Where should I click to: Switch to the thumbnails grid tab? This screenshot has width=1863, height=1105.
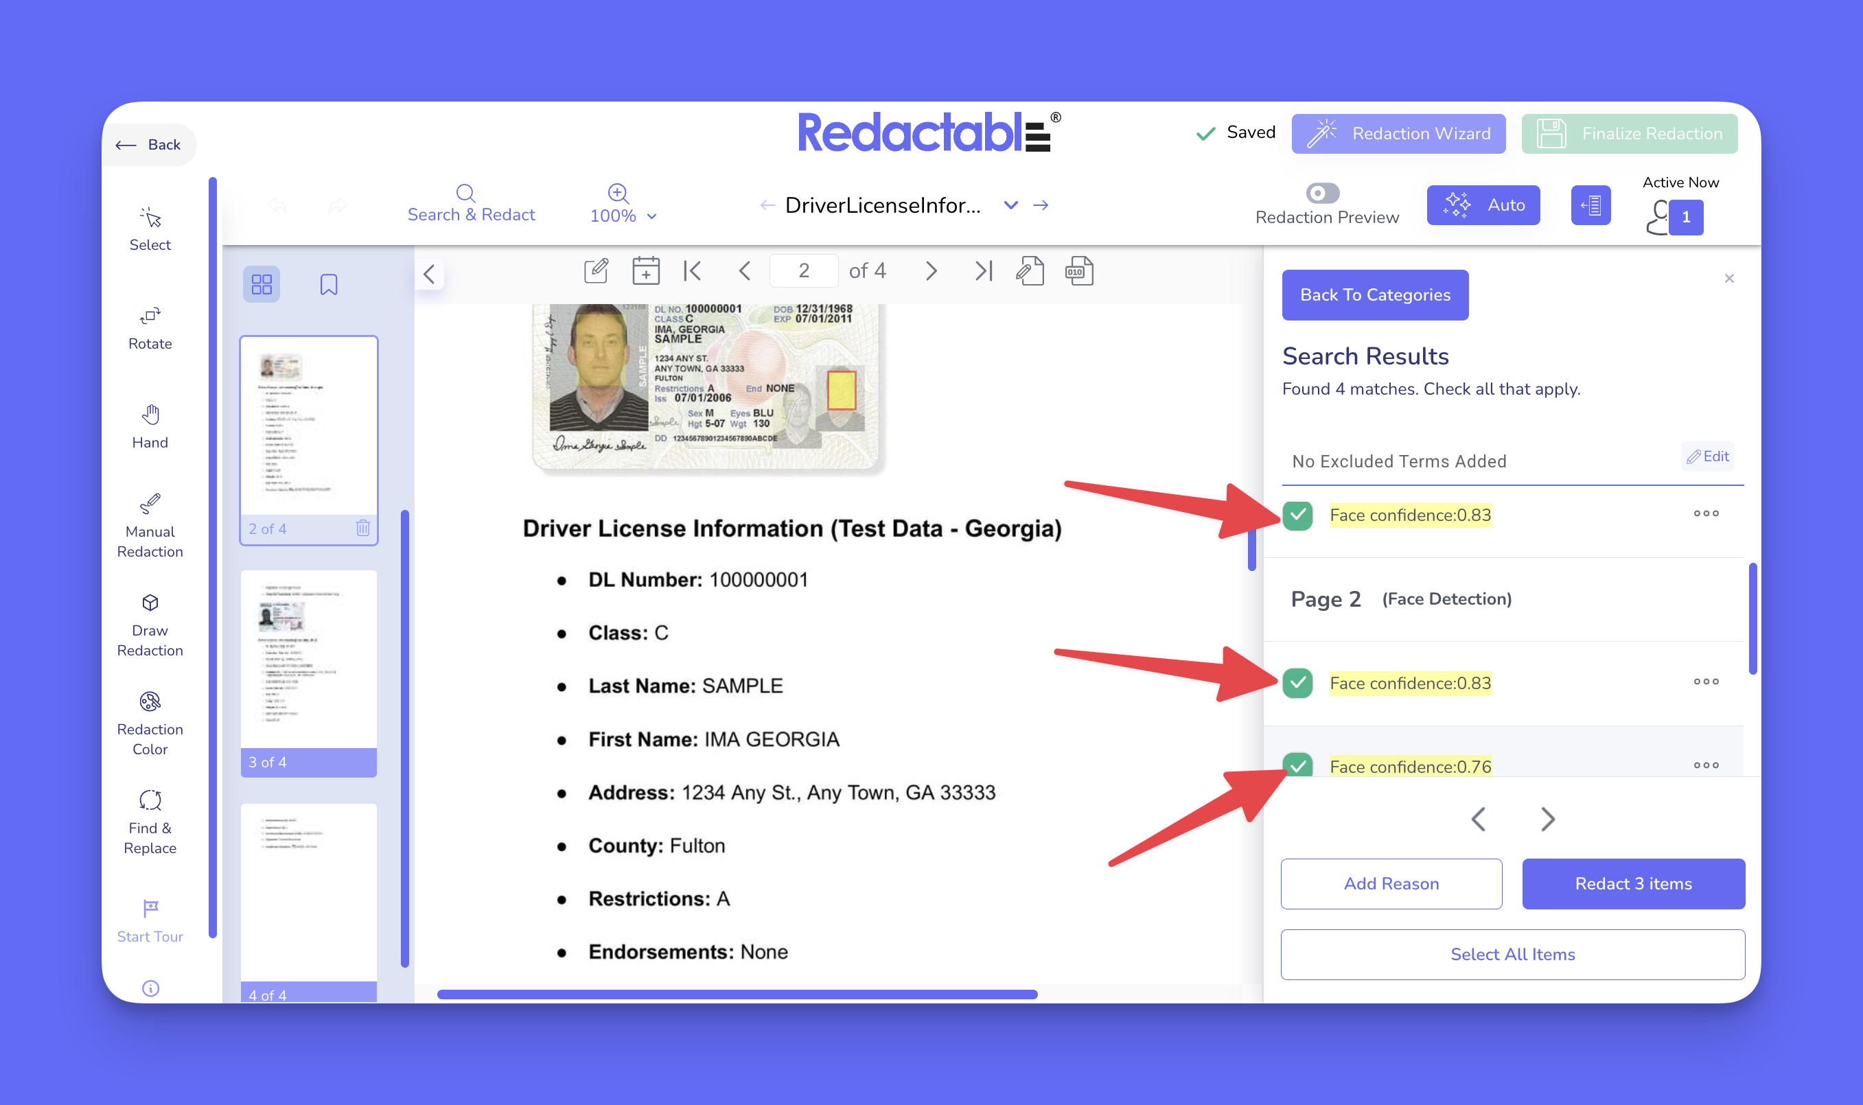click(262, 284)
